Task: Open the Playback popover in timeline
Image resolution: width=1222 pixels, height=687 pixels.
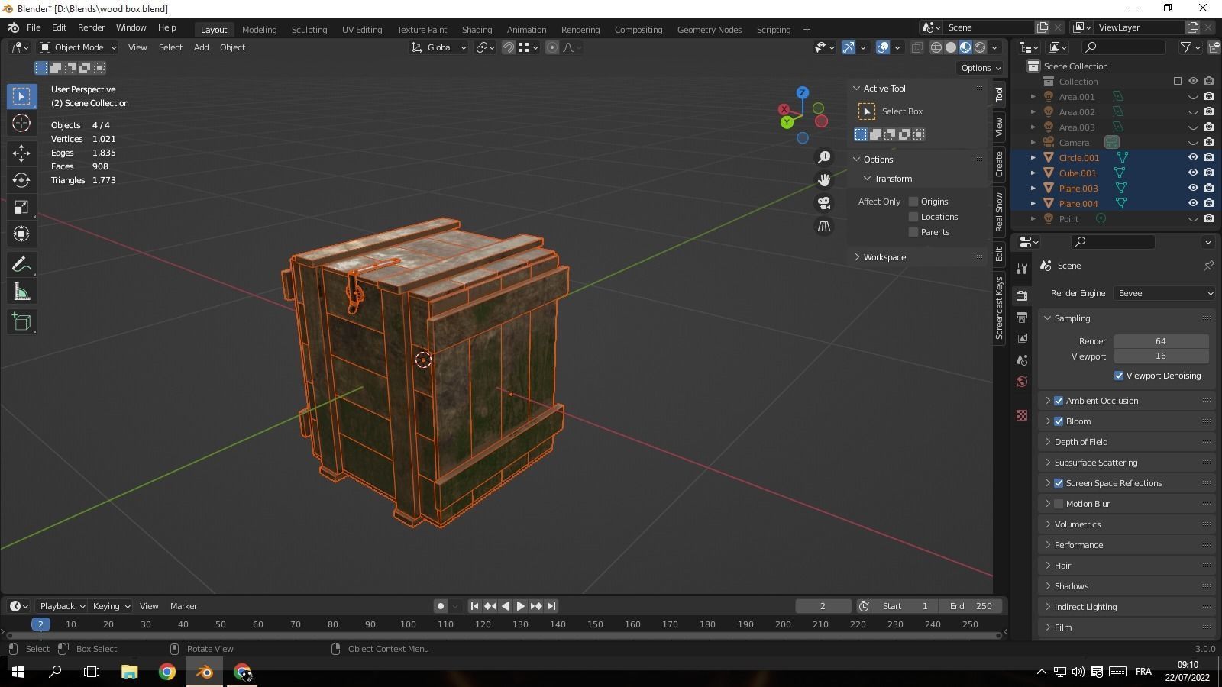Action: pyautogui.click(x=63, y=606)
